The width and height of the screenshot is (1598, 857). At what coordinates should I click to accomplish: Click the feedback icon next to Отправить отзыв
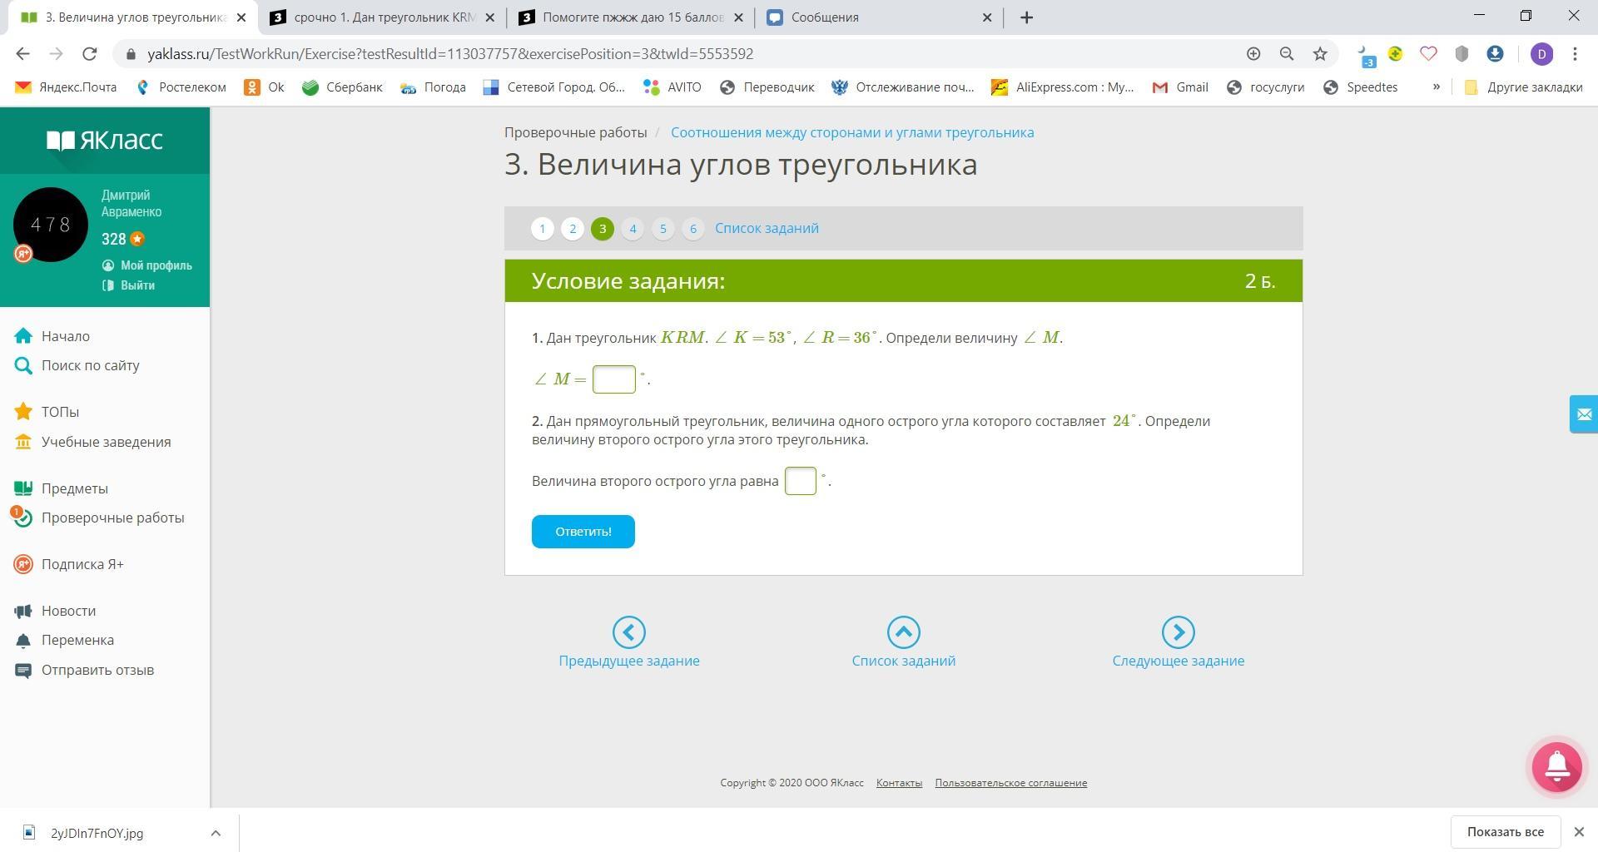23,670
